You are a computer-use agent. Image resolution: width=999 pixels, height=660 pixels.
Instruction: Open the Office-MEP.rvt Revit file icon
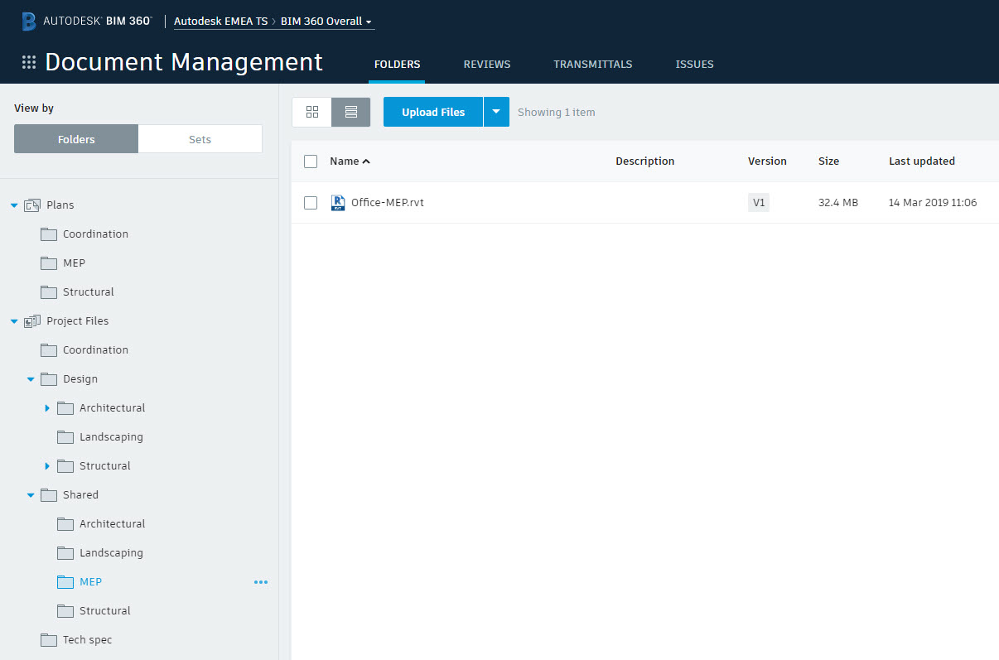click(338, 202)
